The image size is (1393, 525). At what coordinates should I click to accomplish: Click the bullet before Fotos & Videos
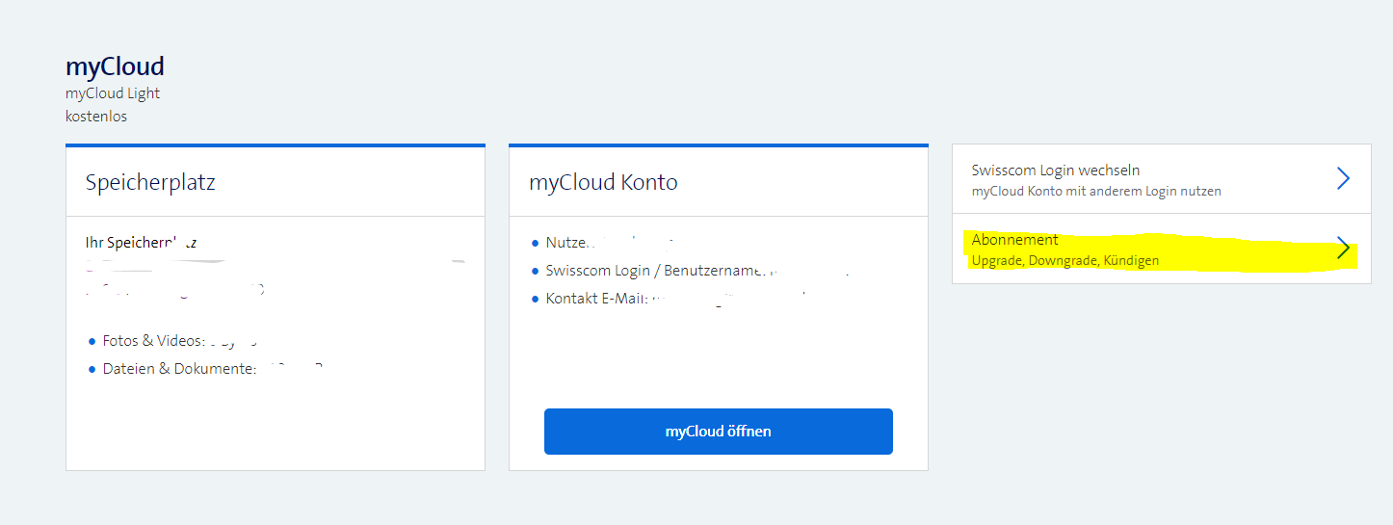pyautogui.click(x=92, y=341)
